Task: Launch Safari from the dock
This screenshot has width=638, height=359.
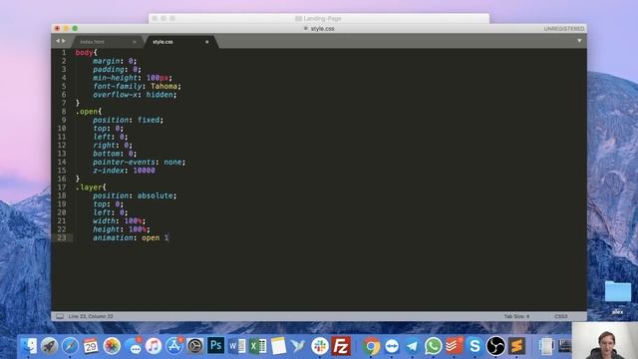Action: click(70, 346)
